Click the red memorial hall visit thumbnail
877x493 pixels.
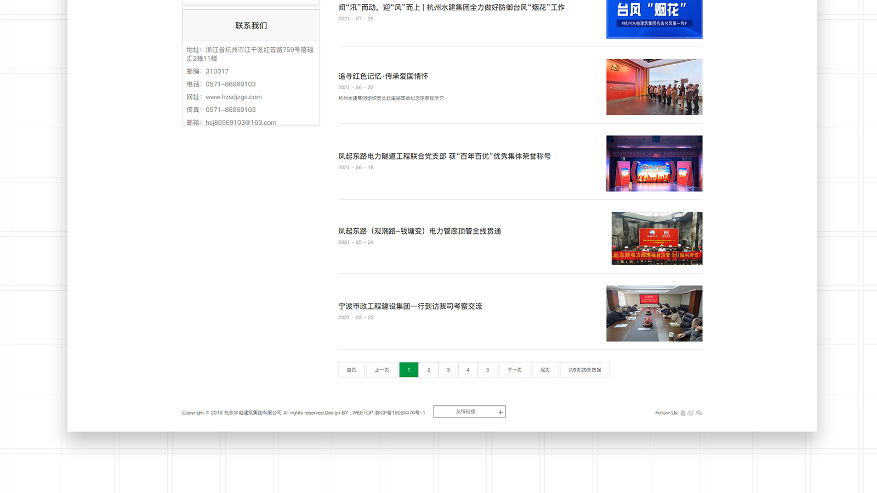tap(654, 87)
